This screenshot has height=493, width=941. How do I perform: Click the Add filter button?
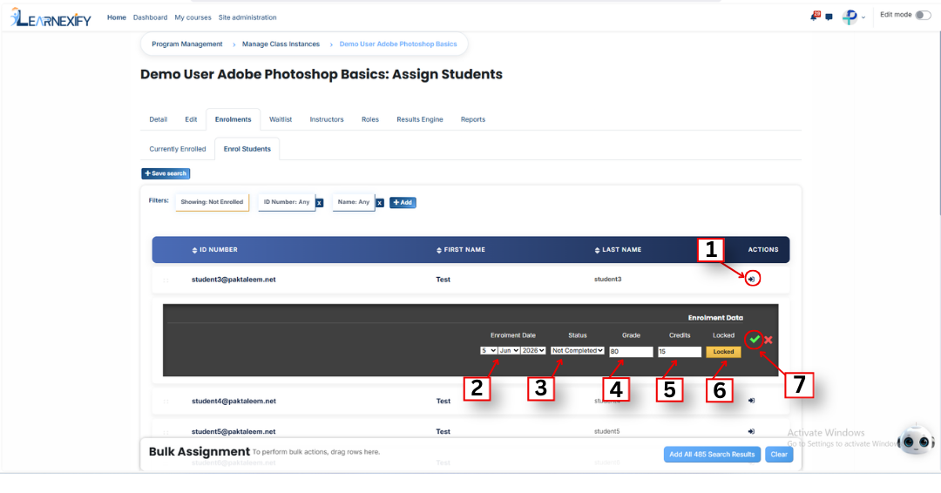pos(403,203)
